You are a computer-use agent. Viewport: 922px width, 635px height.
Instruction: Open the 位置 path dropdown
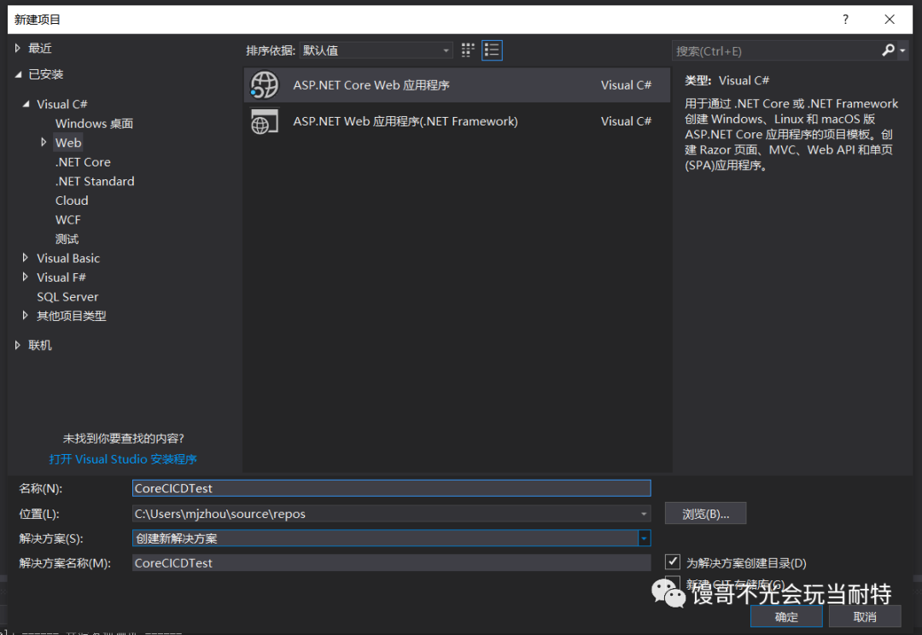tap(644, 514)
